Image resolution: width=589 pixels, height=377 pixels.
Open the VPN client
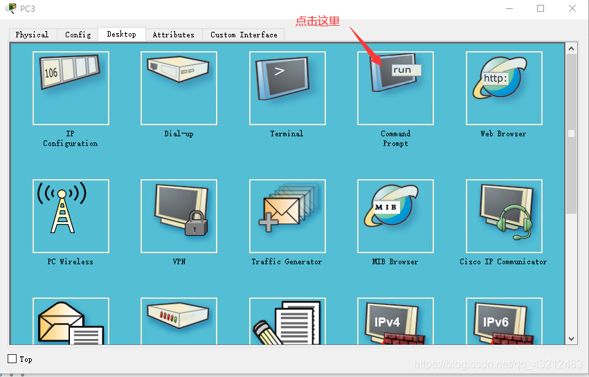(x=179, y=217)
